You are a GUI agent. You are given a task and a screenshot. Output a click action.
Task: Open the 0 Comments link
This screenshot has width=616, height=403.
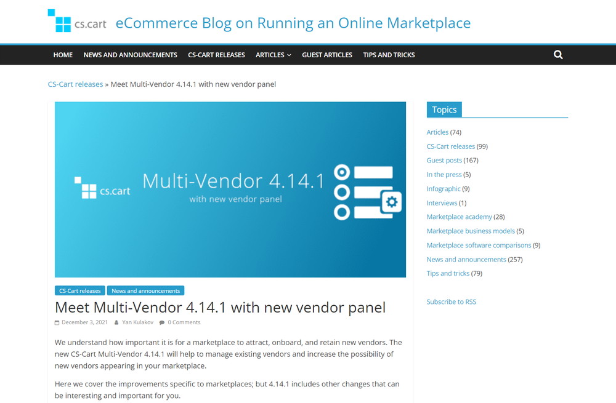point(184,322)
